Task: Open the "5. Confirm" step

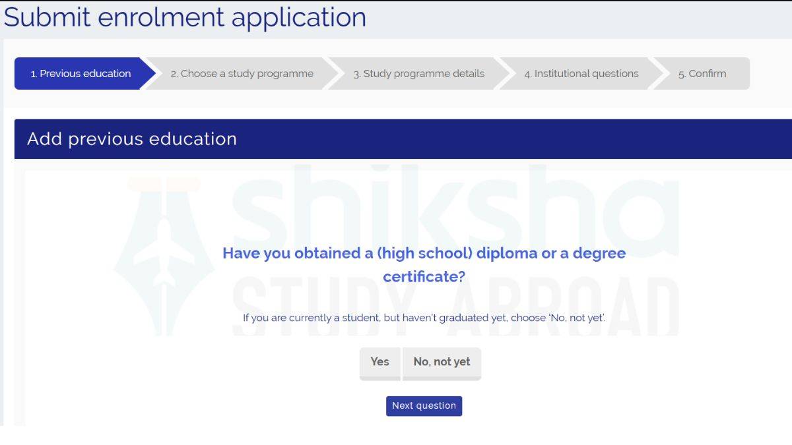Action: click(701, 73)
